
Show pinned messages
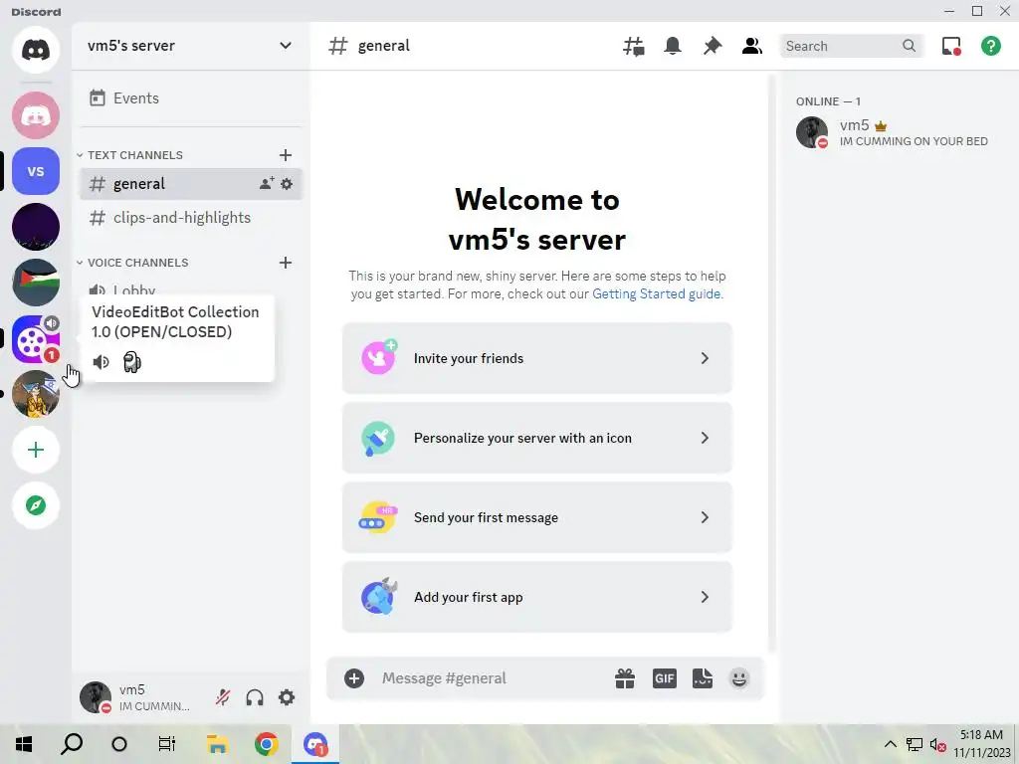713,46
